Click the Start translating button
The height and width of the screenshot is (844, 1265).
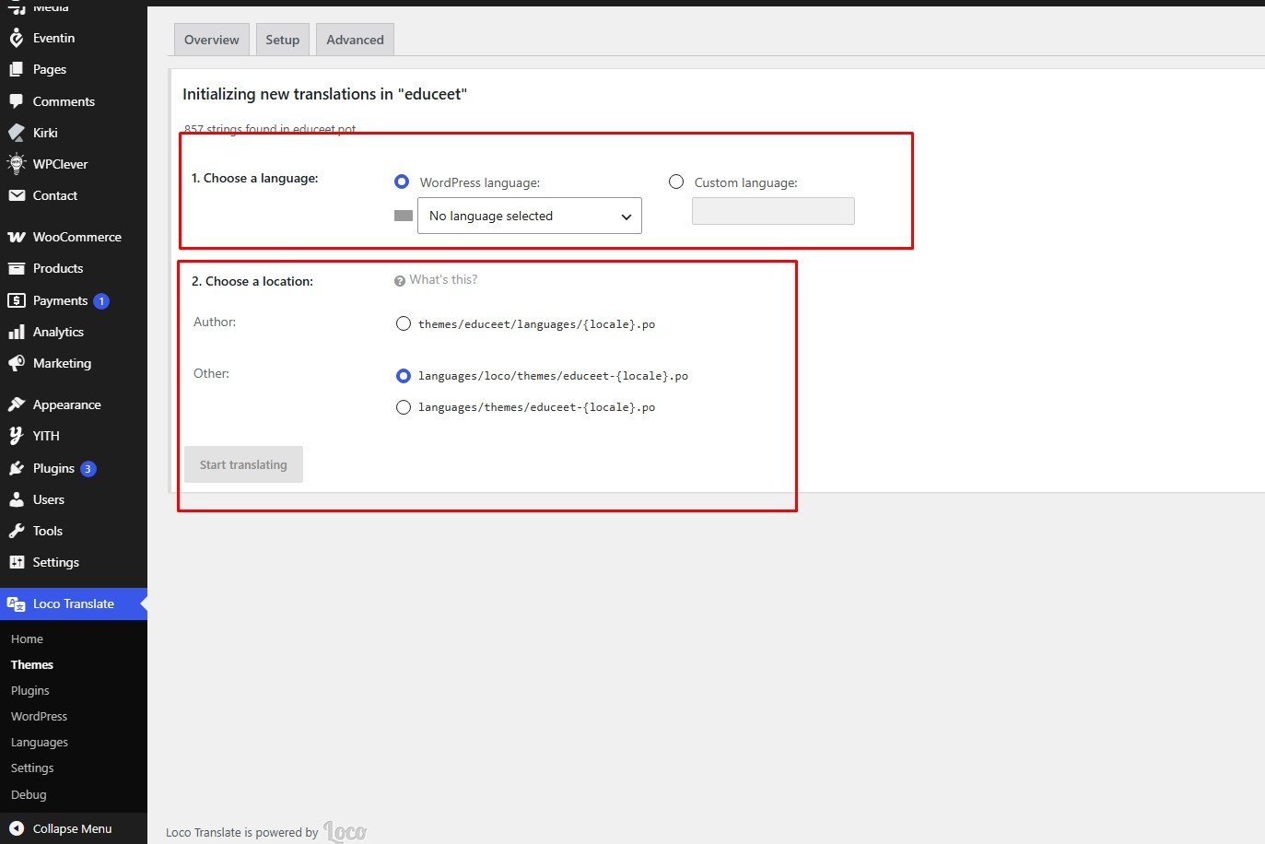click(243, 464)
